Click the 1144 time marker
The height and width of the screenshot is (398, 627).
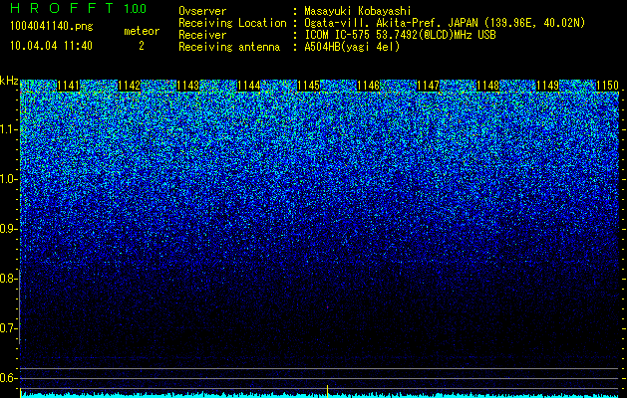[248, 86]
